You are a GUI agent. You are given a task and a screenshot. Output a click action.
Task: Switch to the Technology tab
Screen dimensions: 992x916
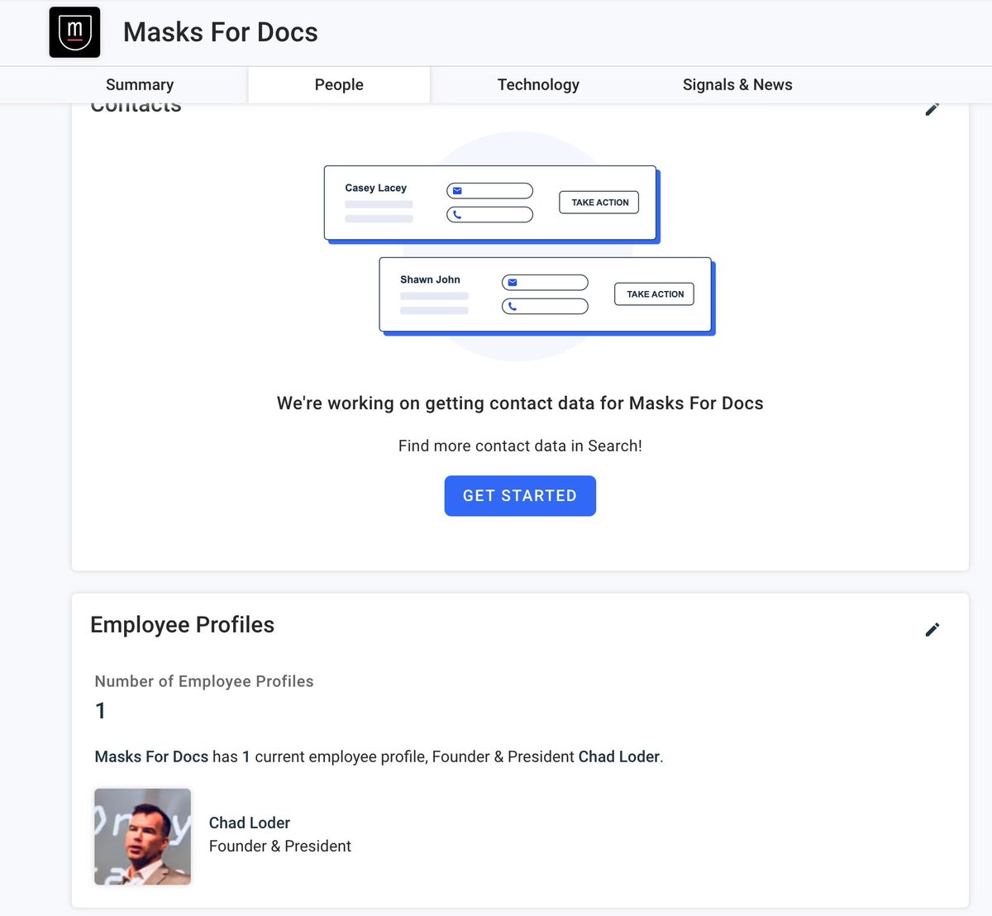point(538,84)
